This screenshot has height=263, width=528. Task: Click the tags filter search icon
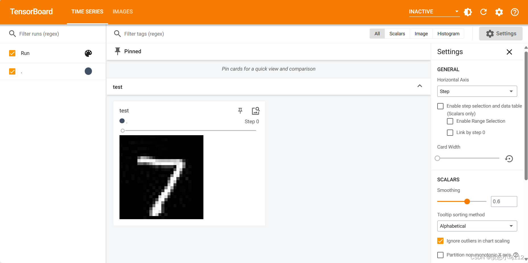coord(117,34)
